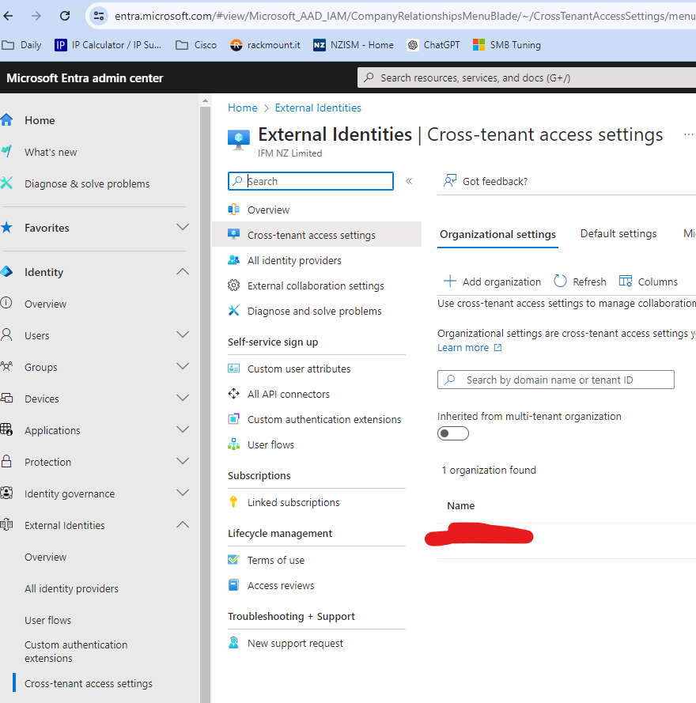Image resolution: width=696 pixels, height=703 pixels.
Task: Collapse the Identity section chevron
Action: (x=183, y=271)
